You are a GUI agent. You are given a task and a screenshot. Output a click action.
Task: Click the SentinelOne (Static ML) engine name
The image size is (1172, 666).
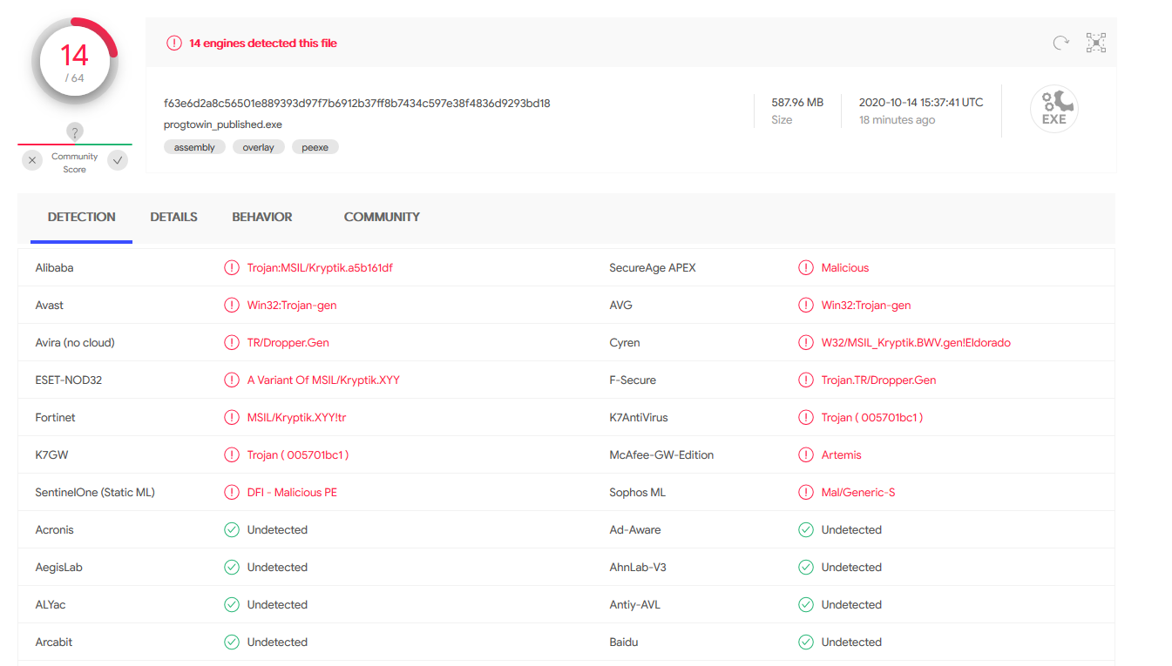pyautogui.click(x=95, y=493)
